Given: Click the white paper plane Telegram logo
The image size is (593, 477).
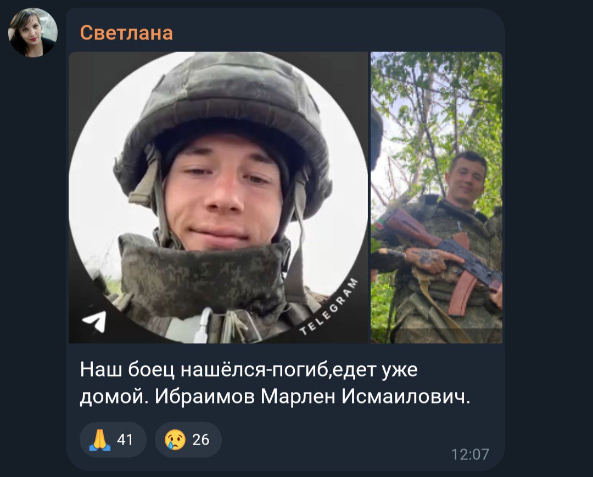Looking at the screenshot, I should pyautogui.click(x=94, y=321).
